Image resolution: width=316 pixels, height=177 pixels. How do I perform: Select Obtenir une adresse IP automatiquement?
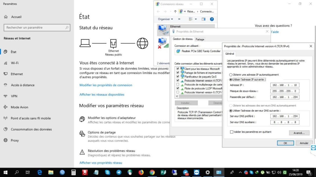[231, 75]
